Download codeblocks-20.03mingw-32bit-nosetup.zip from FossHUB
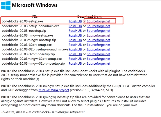Screen dimensions: 161x117 [x=75, y=63]
